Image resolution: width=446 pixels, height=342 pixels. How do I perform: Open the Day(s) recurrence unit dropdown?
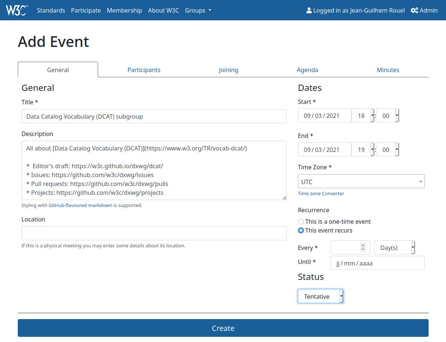(394, 248)
